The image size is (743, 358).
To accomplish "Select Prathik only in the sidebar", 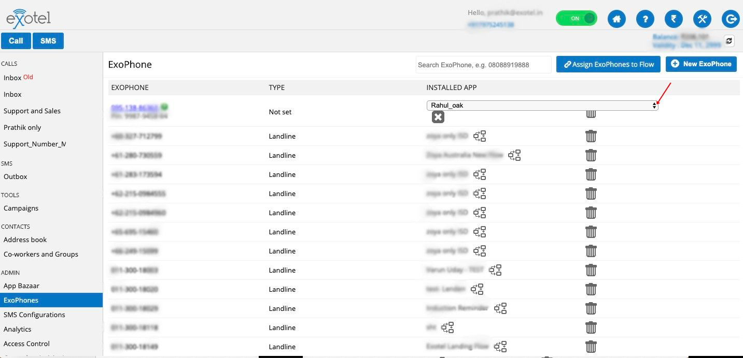I will [x=22, y=127].
